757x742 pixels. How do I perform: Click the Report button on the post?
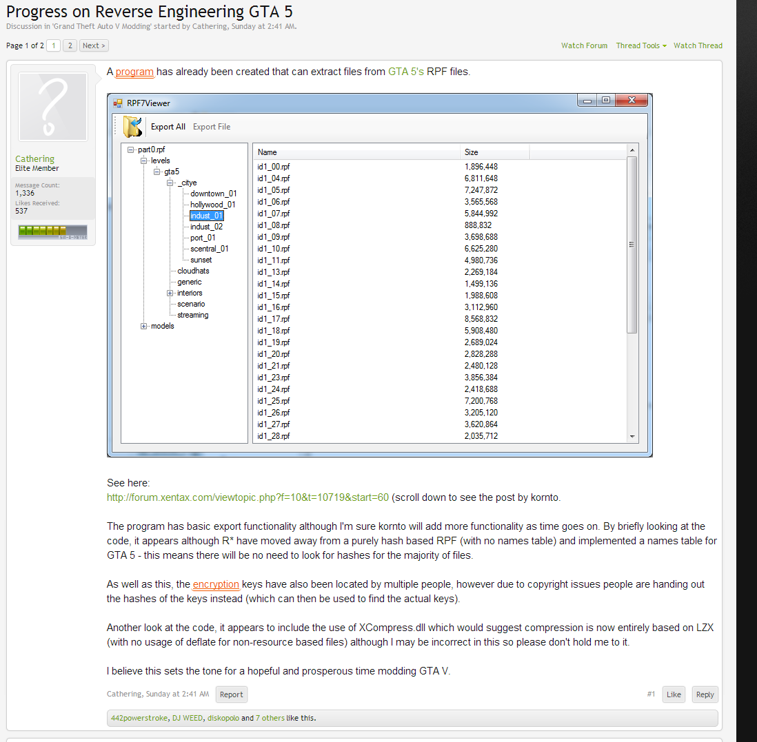[x=231, y=694]
